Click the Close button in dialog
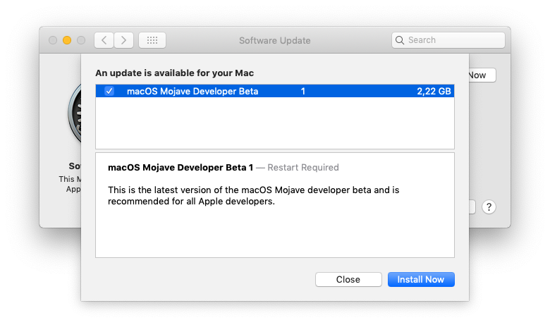550x320 pixels. pyautogui.click(x=348, y=279)
